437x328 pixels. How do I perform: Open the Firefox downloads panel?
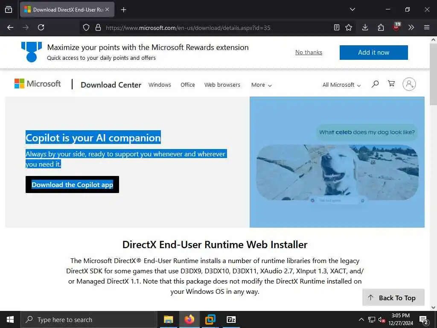point(365,27)
